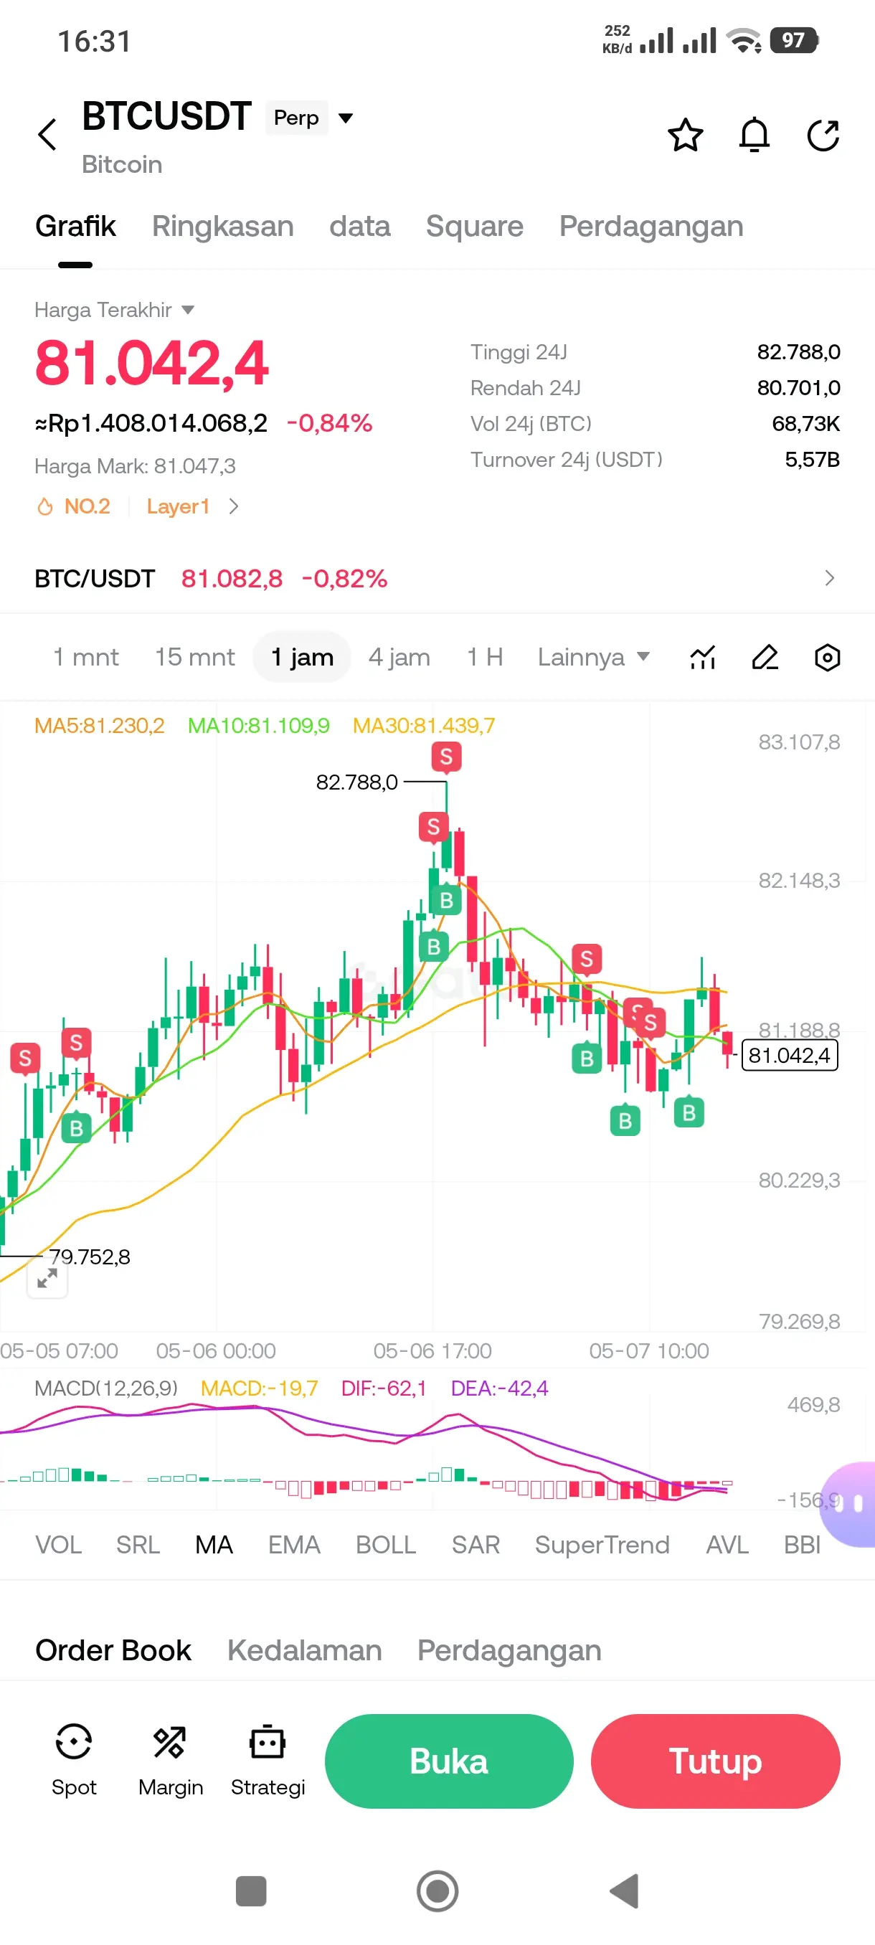Open the chart drawing pencil tool
Image resolution: width=875 pixels, height=1945 pixels.
[765, 658]
